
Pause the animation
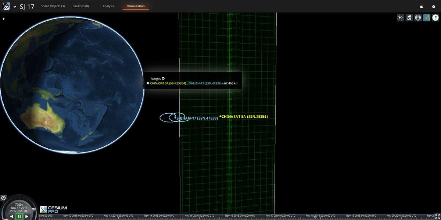19,217
